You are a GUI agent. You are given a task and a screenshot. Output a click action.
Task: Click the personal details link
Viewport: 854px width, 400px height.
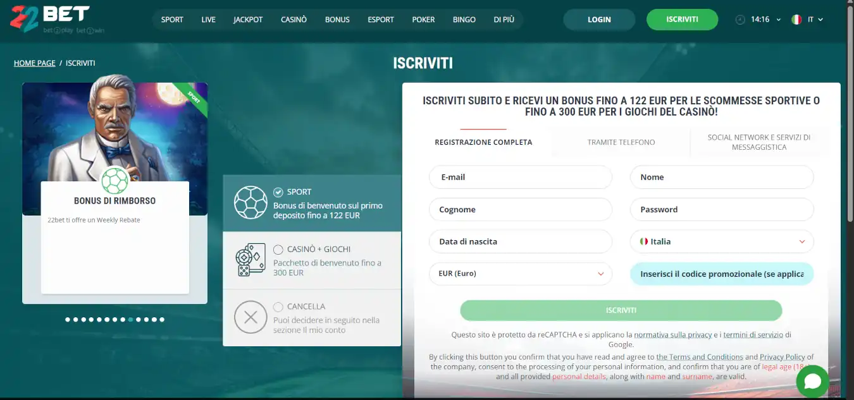pyautogui.click(x=579, y=377)
